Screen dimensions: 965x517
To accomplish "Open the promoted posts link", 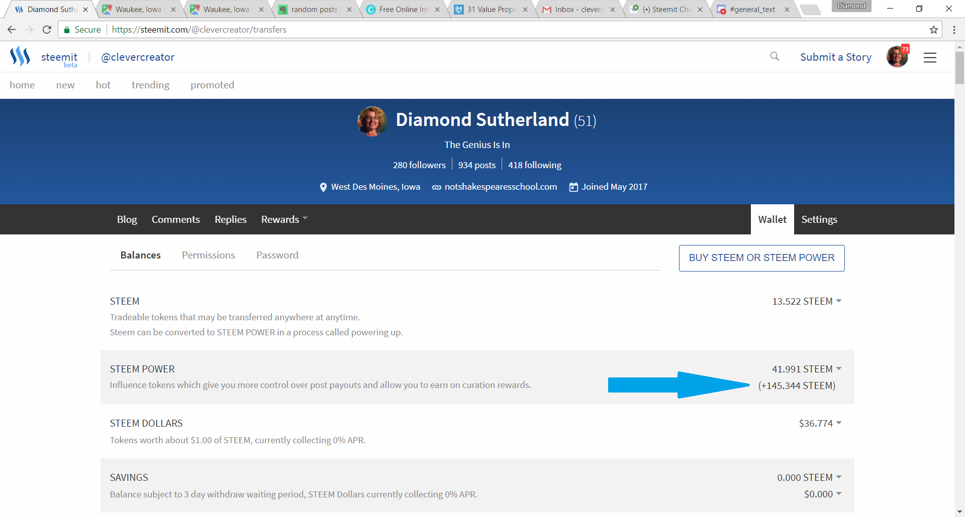I will click(x=213, y=85).
